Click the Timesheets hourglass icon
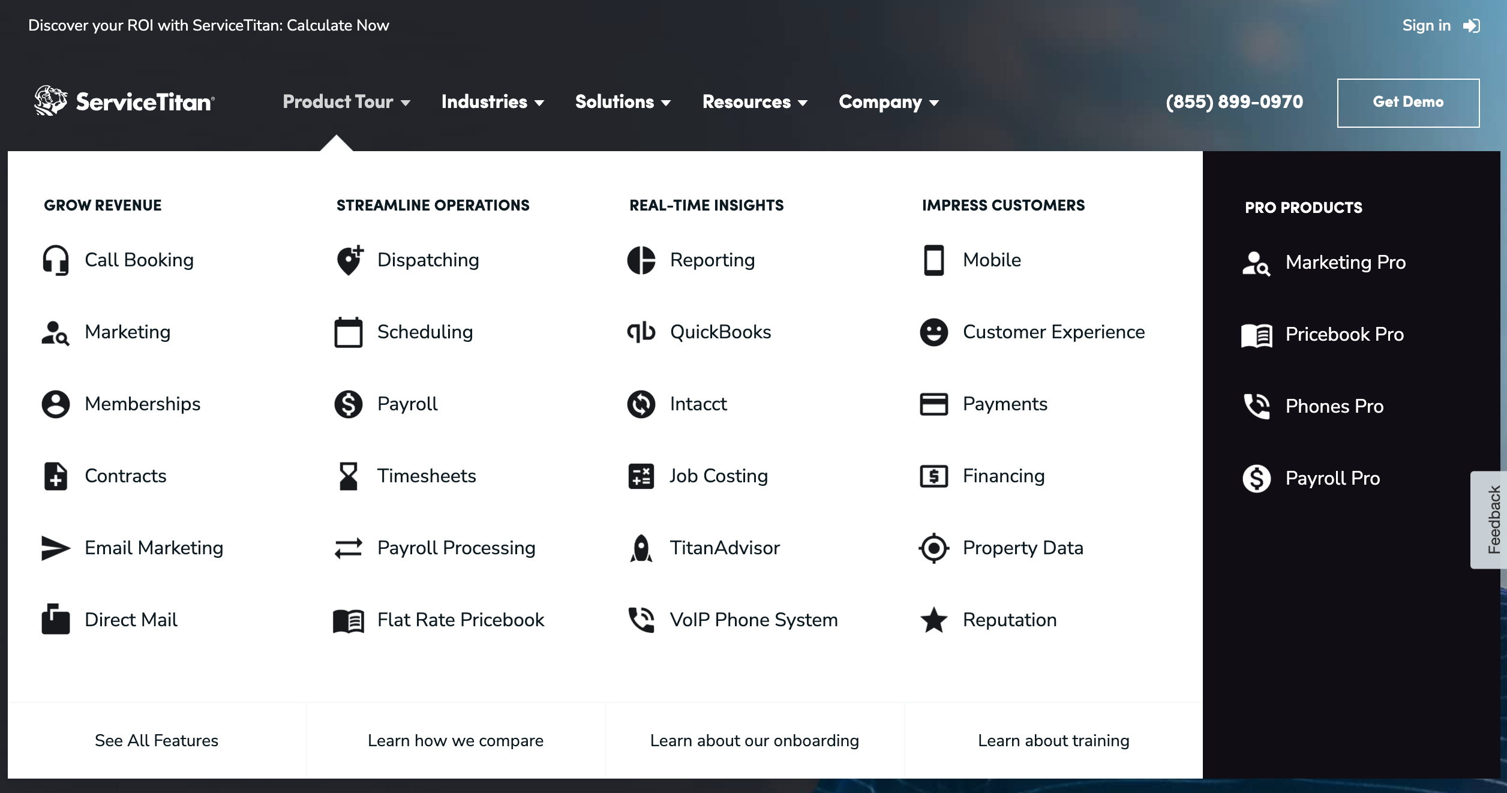Screen dimensions: 1507x793 (x=349, y=476)
